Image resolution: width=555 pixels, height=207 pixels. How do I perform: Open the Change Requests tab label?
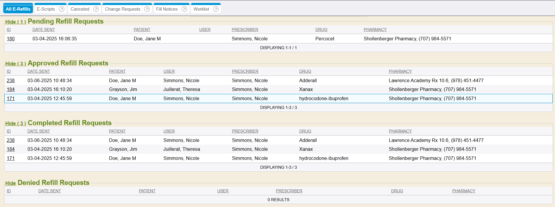coord(122,9)
